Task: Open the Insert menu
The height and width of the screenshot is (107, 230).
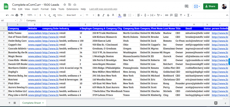Action: 35,9
